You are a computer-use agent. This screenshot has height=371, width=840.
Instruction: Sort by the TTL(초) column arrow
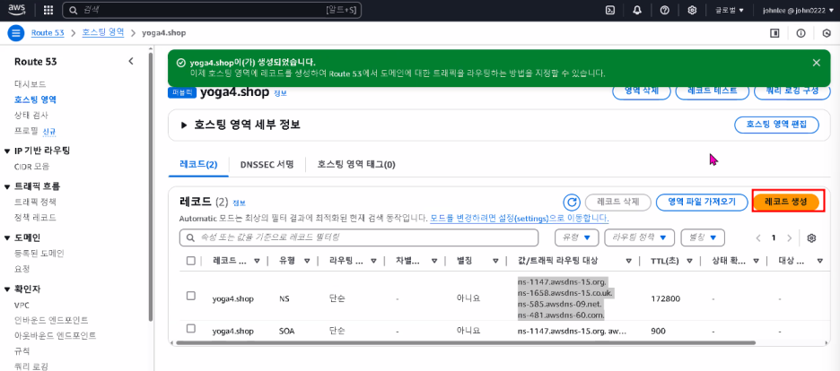[x=690, y=261]
